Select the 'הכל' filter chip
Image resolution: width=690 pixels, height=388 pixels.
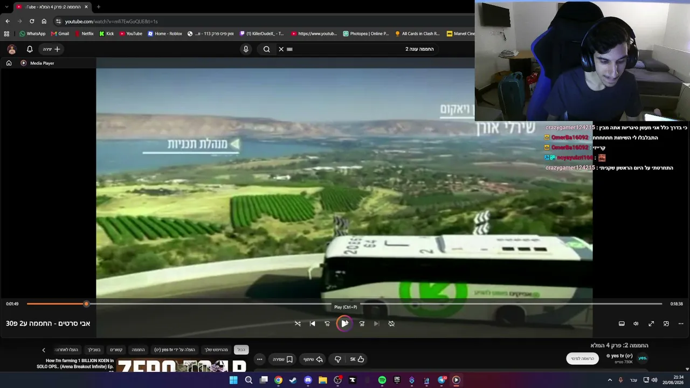click(241, 350)
